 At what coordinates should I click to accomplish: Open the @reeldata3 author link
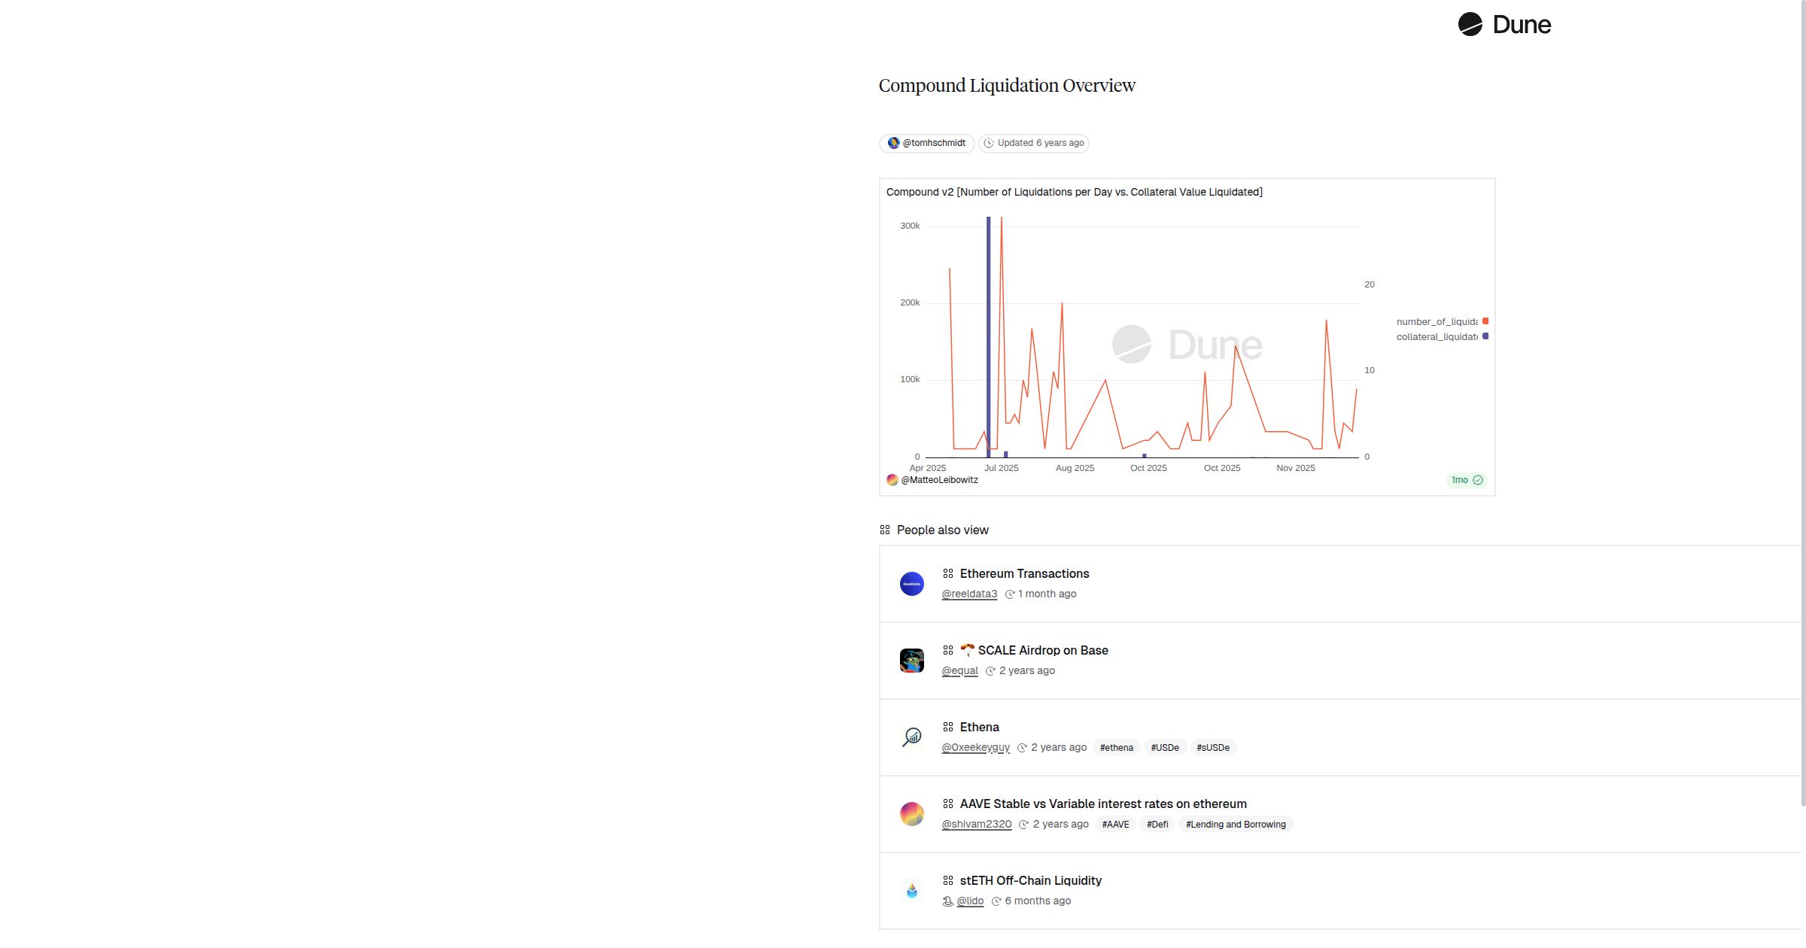point(969,594)
